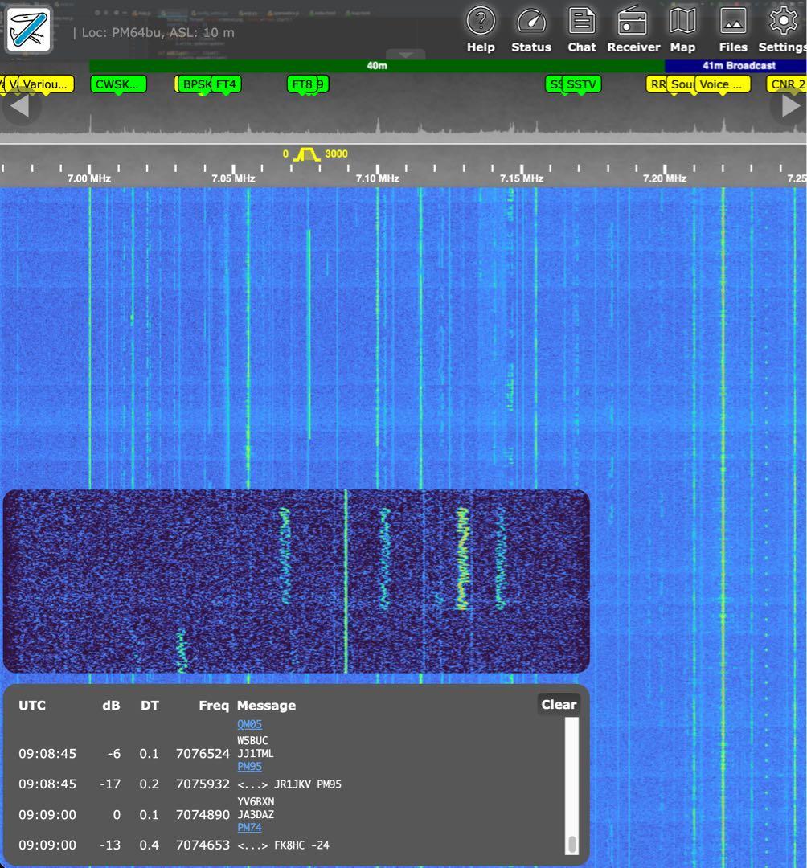The height and width of the screenshot is (868, 807).
Task: Click the airplane app logo
Action: click(28, 29)
